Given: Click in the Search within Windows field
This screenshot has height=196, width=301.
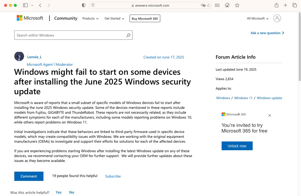Looking at the screenshot, I should [70, 35].
